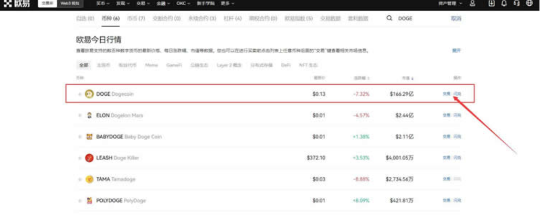Click the 闪兑 link in the DOGE row
The height and width of the screenshot is (216, 540).
click(x=457, y=94)
